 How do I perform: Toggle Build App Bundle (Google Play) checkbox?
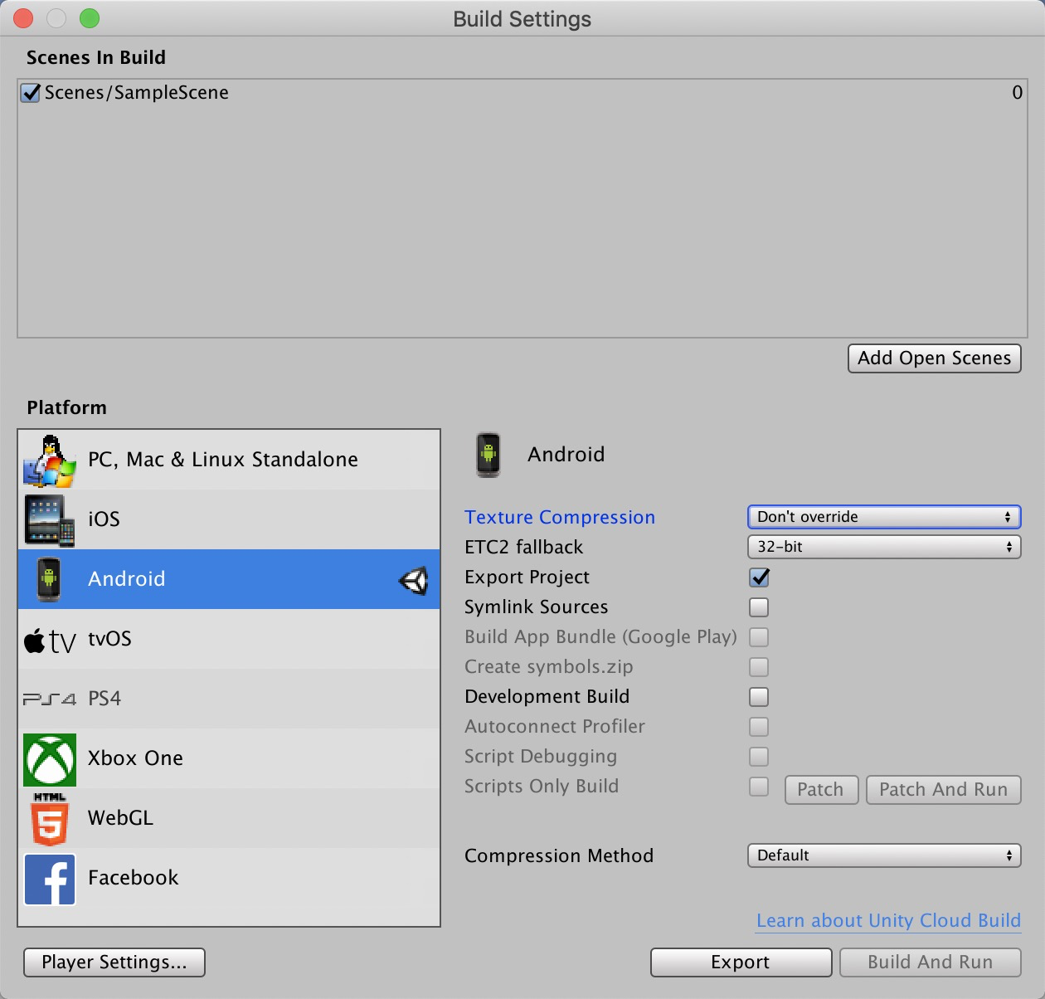click(759, 637)
